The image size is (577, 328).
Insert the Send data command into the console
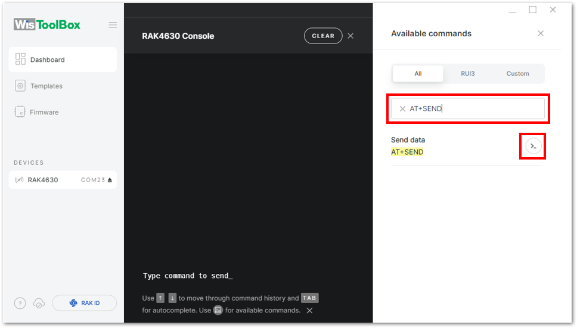click(533, 146)
